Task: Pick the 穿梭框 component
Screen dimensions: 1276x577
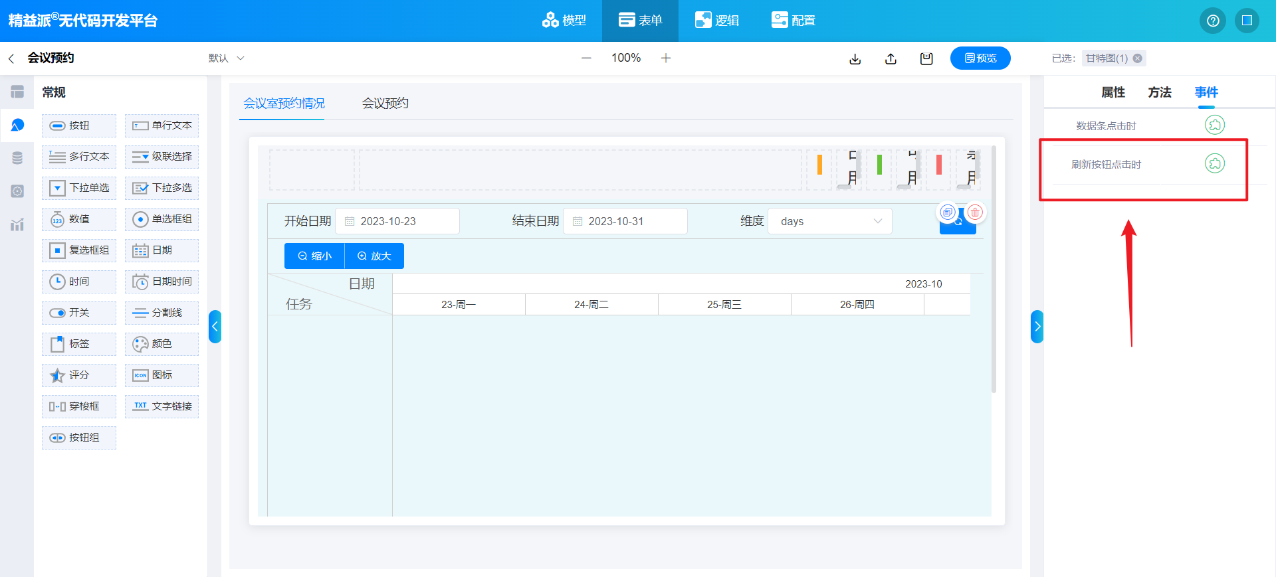Action: pos(79,406)
